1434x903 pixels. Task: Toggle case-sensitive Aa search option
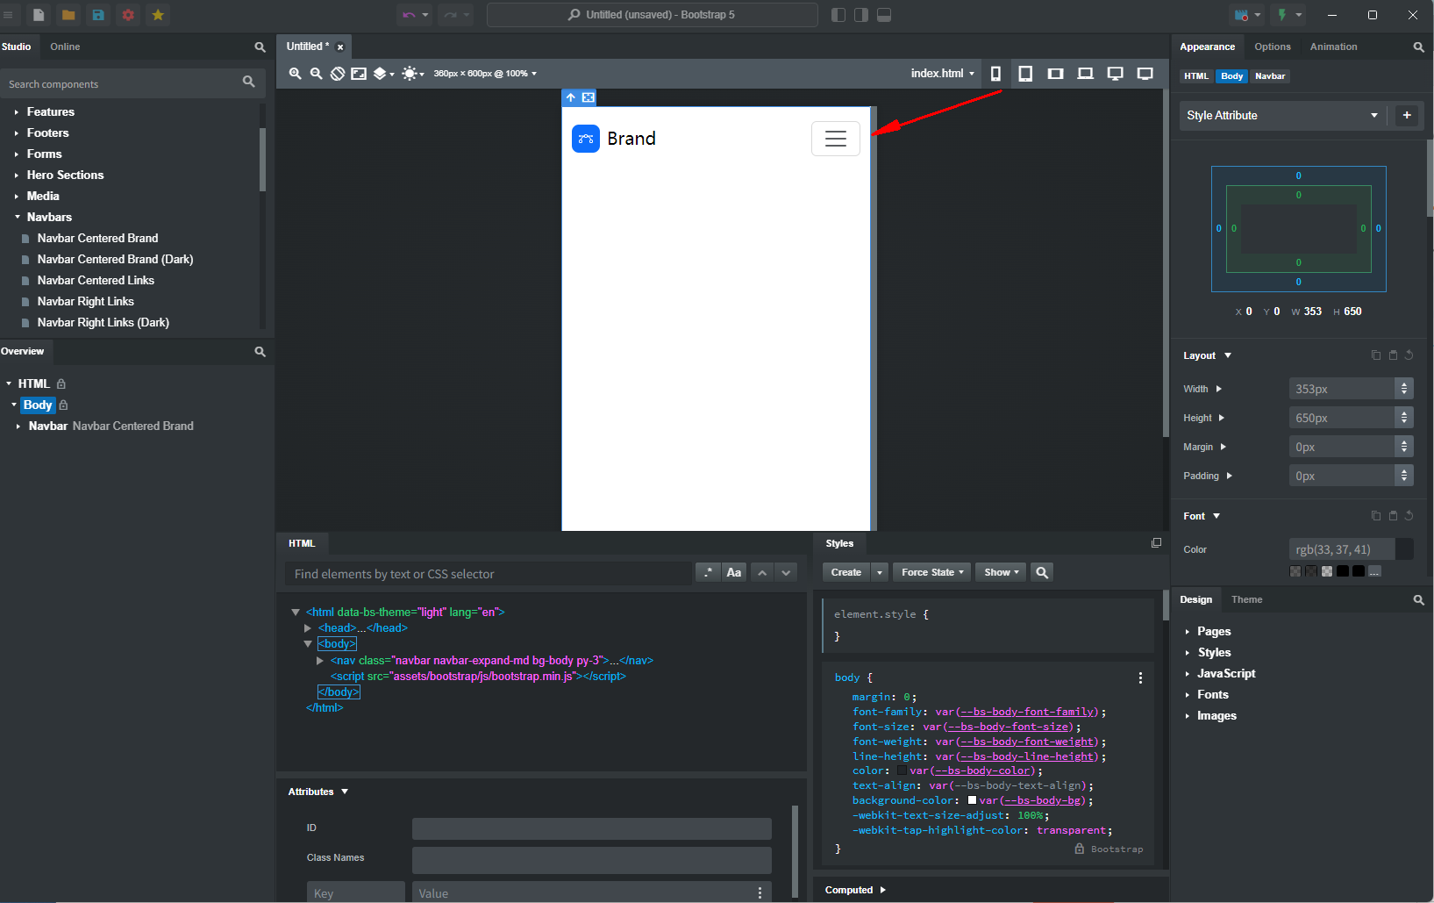734,573
